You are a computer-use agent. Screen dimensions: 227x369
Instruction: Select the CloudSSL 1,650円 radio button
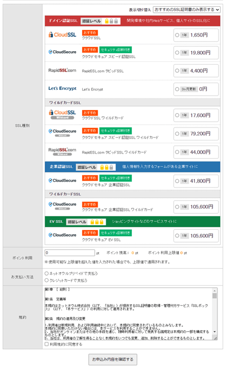click(x=177, y=35)
